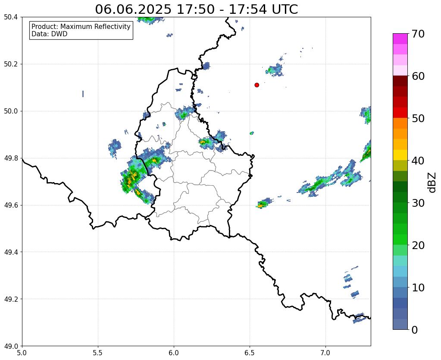This screenshot has width=441, height=360.
Task: Click the bright red 50 dBZ colorbar swatch
Action: 400,113
